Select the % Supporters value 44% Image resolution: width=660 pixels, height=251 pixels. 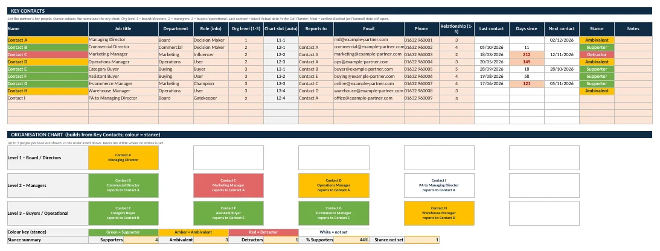[351, 240]
